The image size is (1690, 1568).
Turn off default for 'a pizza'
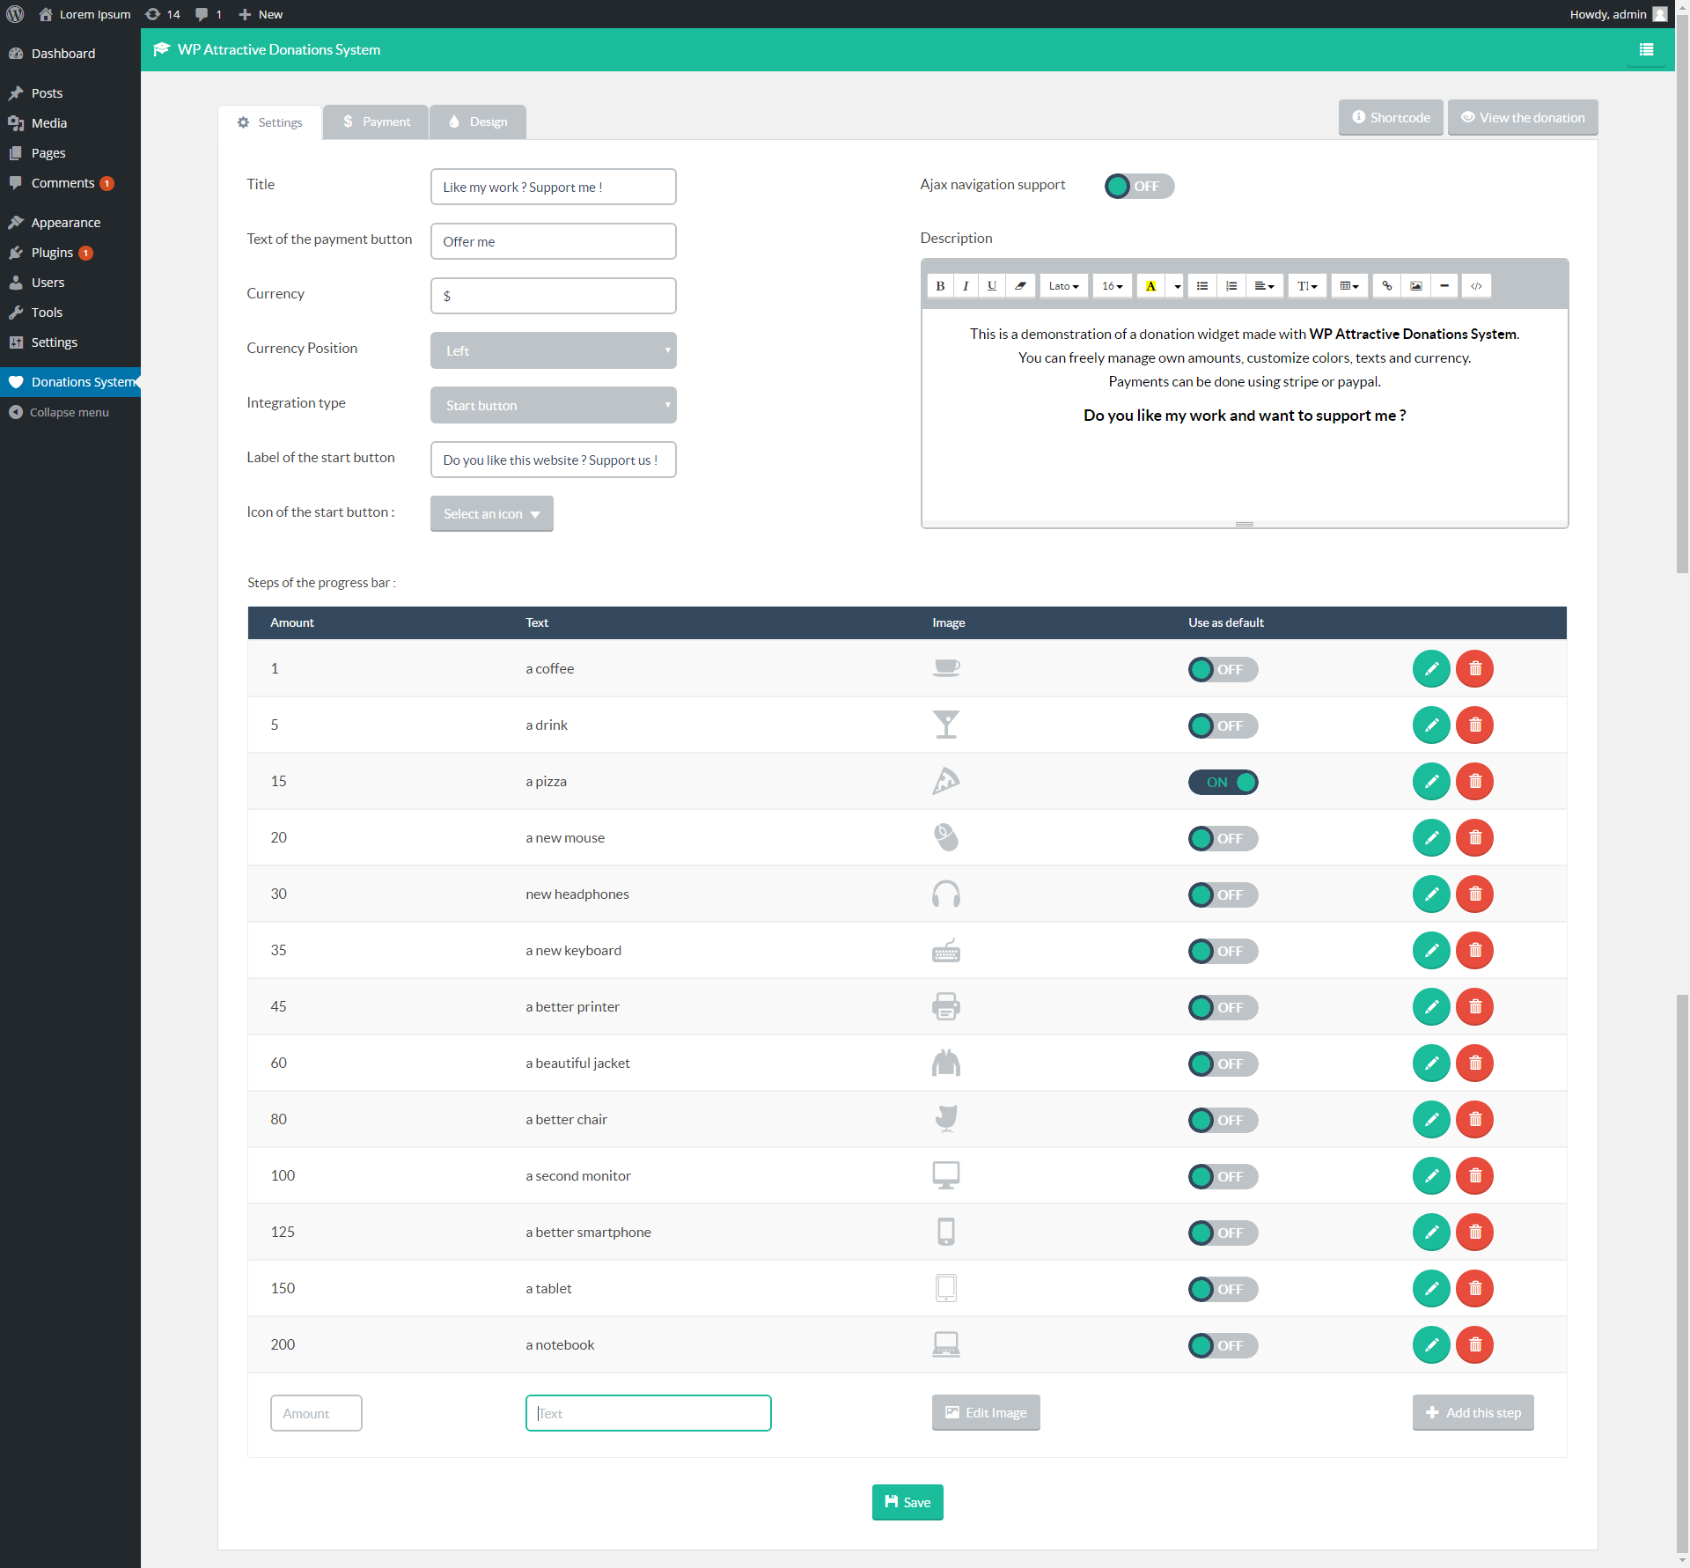click(x=1223, y=783)
